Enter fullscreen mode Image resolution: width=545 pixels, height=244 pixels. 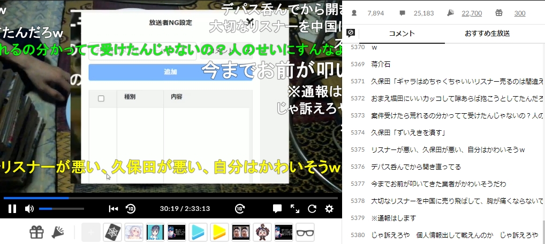(295, 209)
